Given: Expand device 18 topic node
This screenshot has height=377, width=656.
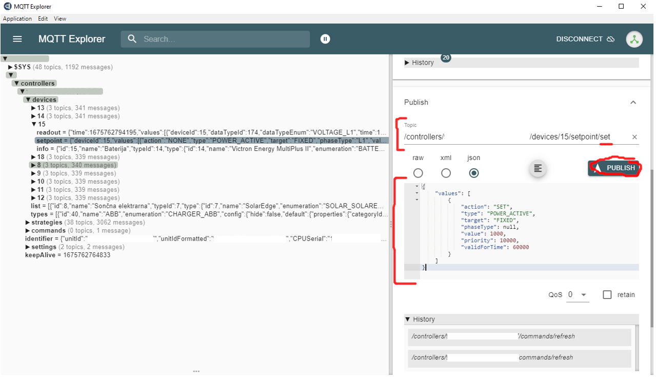Looking at the screenshot, I should [x=34, y=157].
